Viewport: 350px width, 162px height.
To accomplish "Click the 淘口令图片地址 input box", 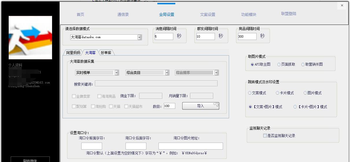I will [x=191, y=146].
